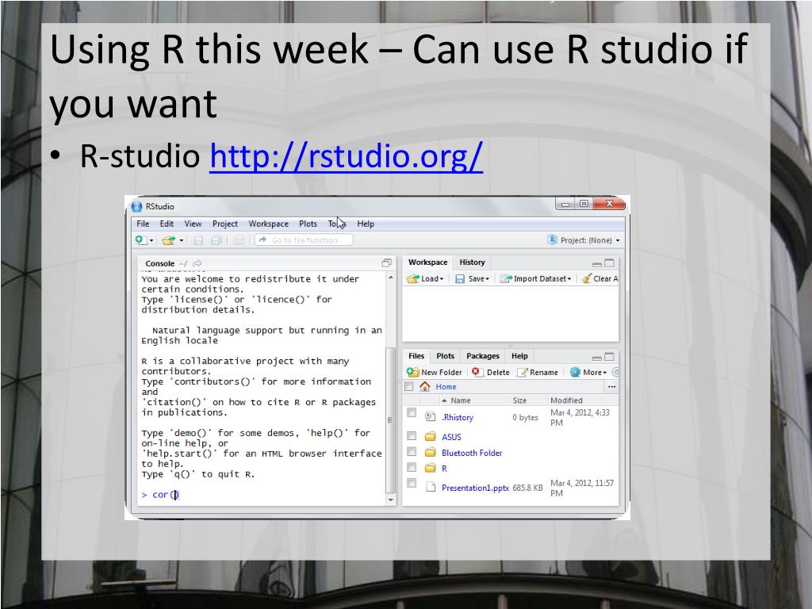
Task: Click the console scrollbar down arrow
Action: tap(390, 500)
